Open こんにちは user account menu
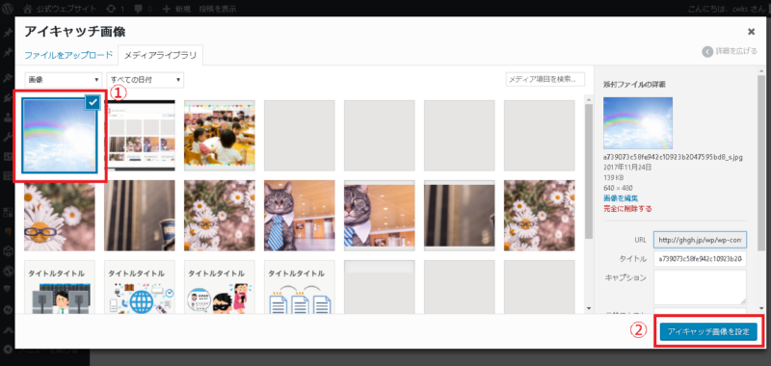 tap(727, 9)
